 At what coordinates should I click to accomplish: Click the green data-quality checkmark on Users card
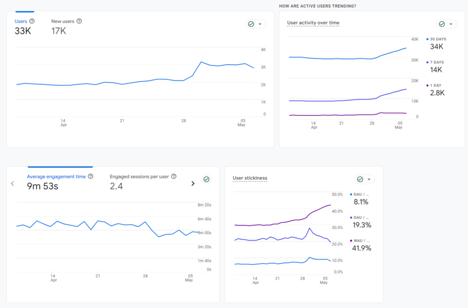250,24
